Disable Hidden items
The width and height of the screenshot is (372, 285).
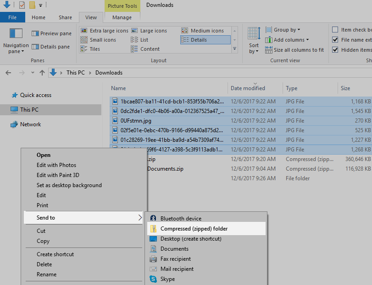(x=336, y=49)
